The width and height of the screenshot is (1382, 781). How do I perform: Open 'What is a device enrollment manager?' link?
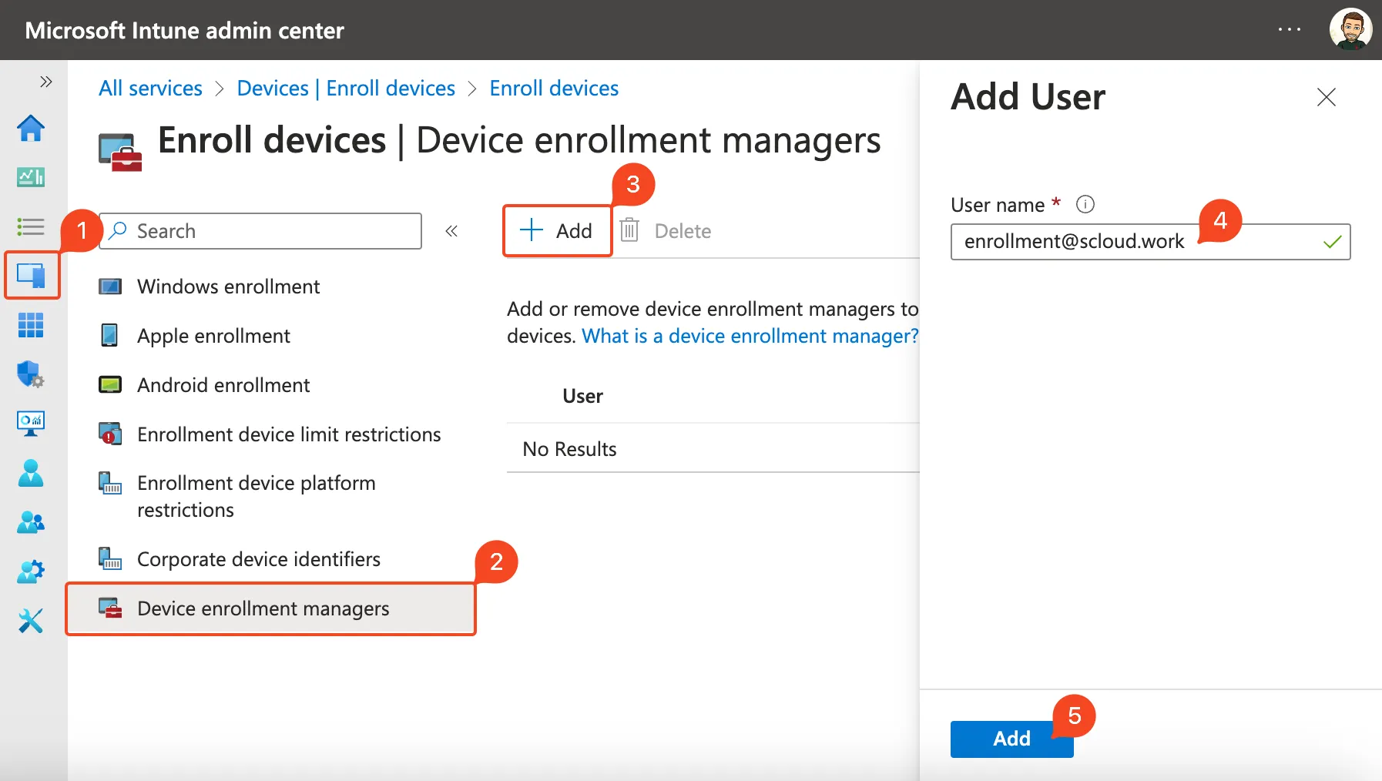[x=750, y=336]
